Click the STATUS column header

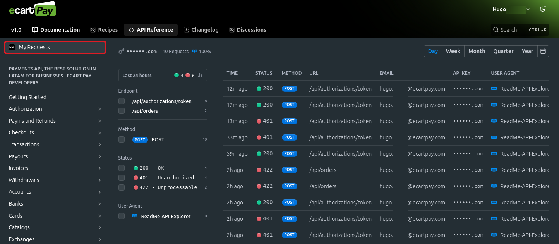tap(264, 73)
